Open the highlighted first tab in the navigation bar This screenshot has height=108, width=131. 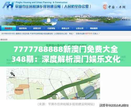point(9,28)
